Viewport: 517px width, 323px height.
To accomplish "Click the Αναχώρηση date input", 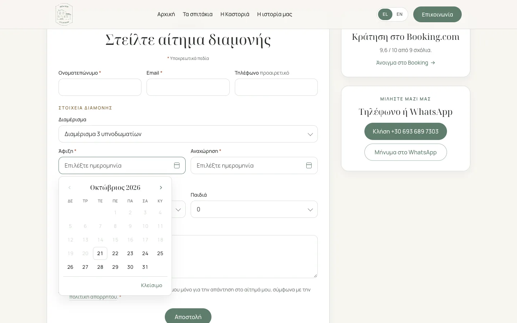I will click(x=254, y=165).
